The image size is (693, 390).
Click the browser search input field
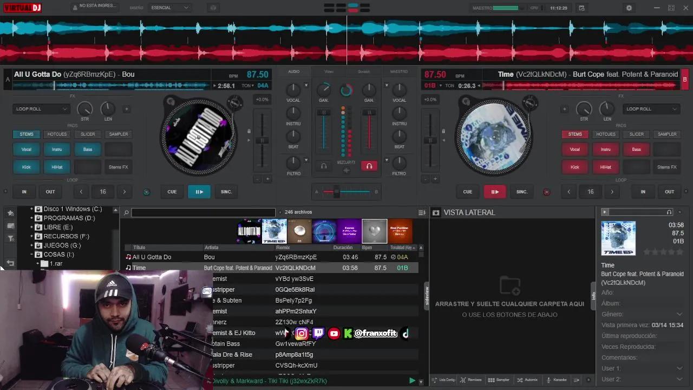pos(203,213)
